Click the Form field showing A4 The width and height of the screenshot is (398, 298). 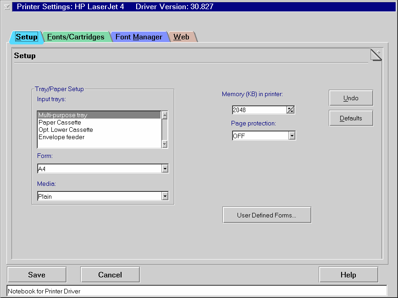(99, 168)
